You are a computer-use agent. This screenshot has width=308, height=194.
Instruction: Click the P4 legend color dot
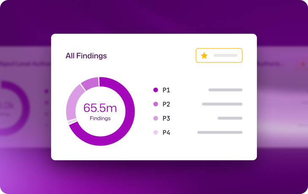click(x=155, y=132)
